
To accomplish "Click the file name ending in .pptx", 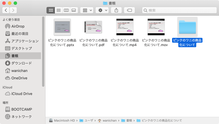I will click(x=62, y=43).
